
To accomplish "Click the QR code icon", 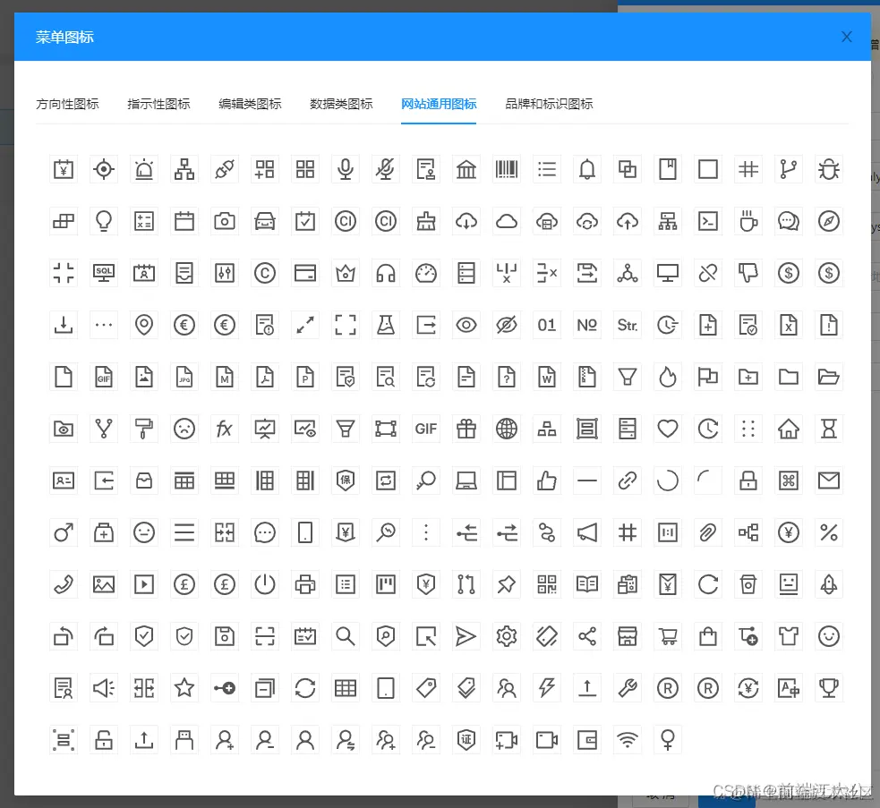I will 546,584.
